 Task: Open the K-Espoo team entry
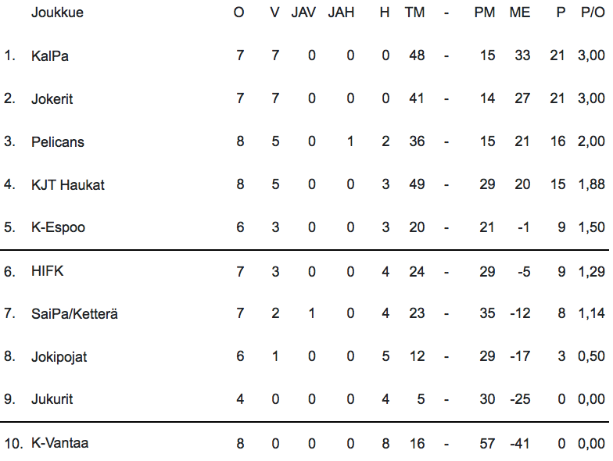59,227
